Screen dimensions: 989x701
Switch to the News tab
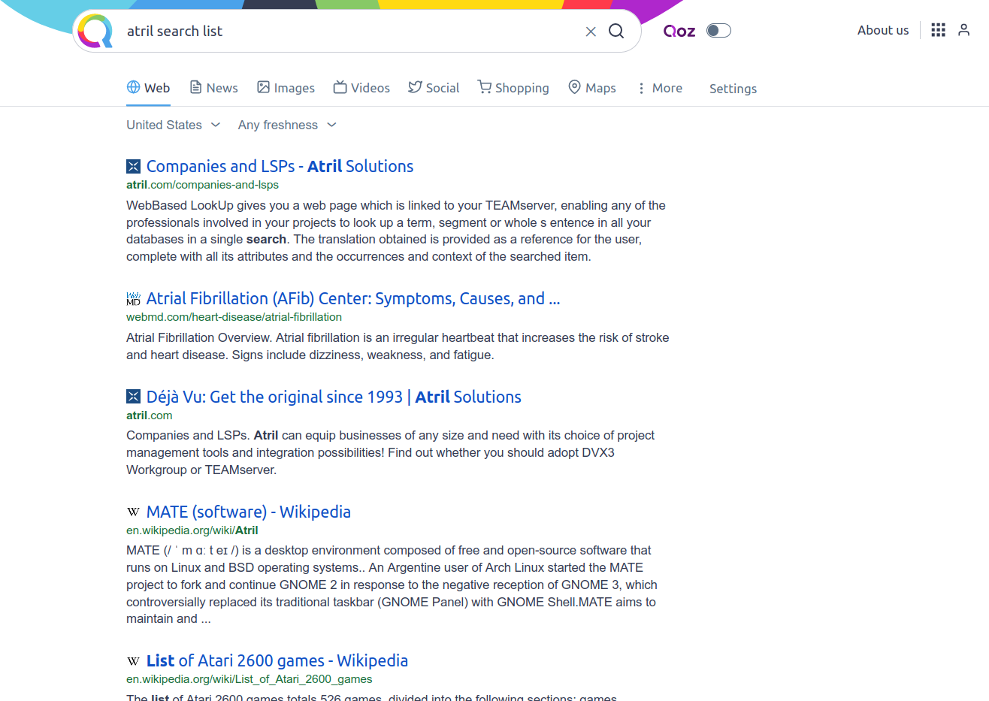tap(213, 88)
